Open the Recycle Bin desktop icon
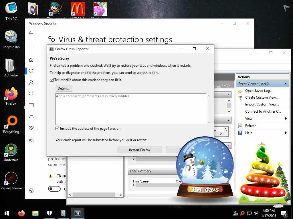The width and height of the screenshot is (293, 219). pyautogui.click(x=11, y=40)
